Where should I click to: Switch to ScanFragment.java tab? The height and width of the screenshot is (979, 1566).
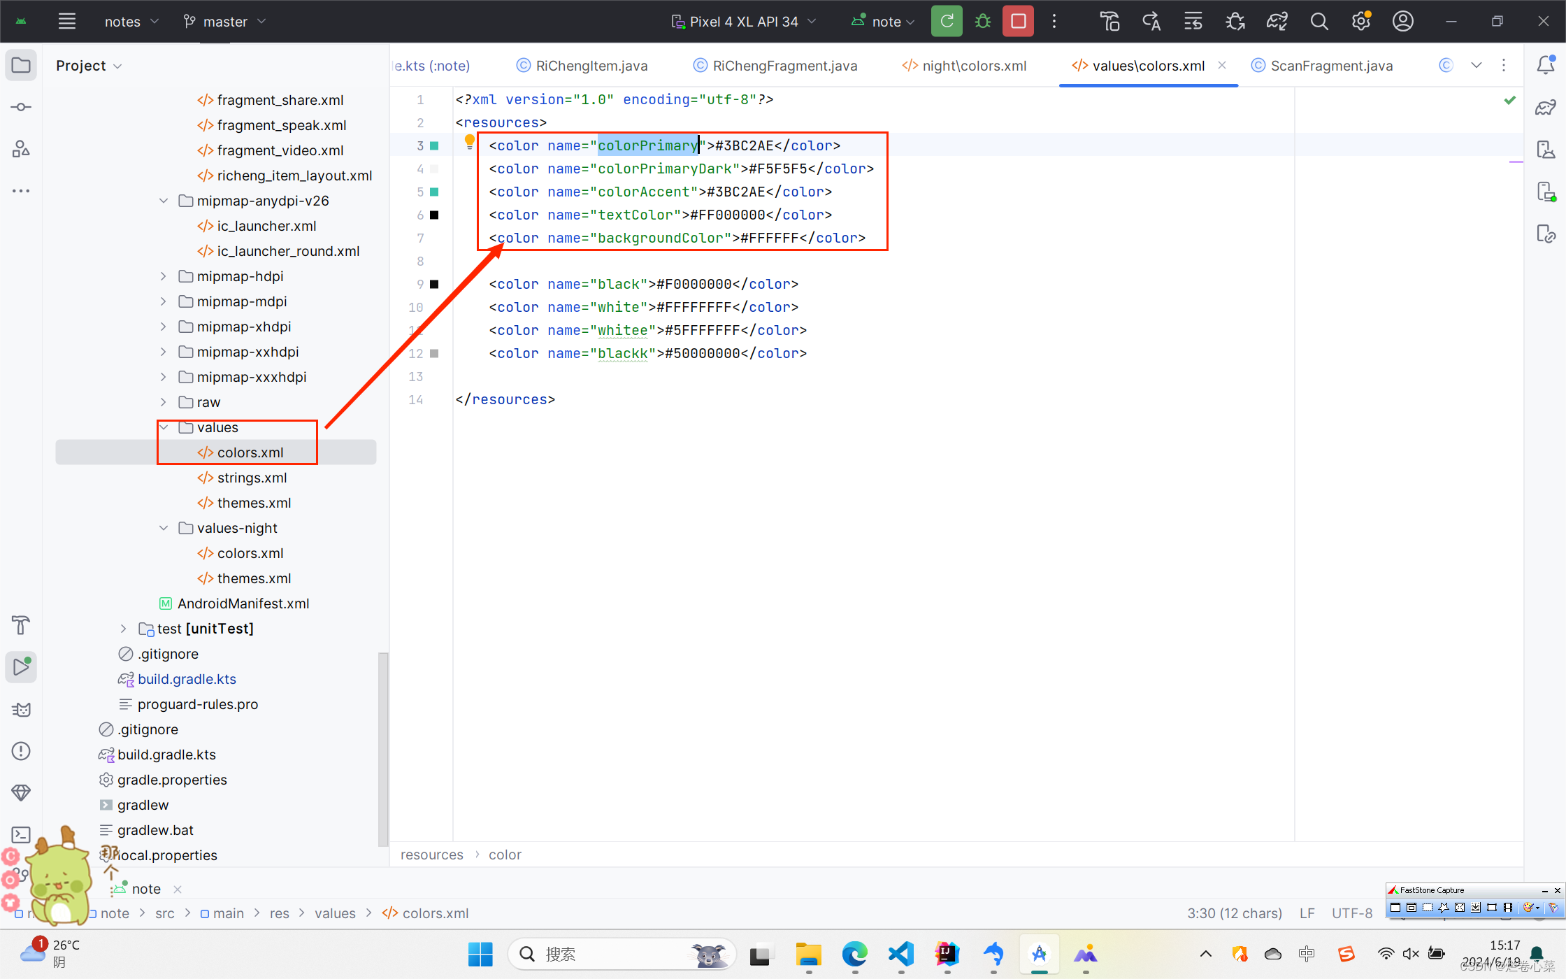click(x=1321, y=66)
